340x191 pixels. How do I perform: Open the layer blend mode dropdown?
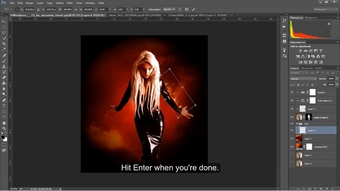click(x=303, y=79)
